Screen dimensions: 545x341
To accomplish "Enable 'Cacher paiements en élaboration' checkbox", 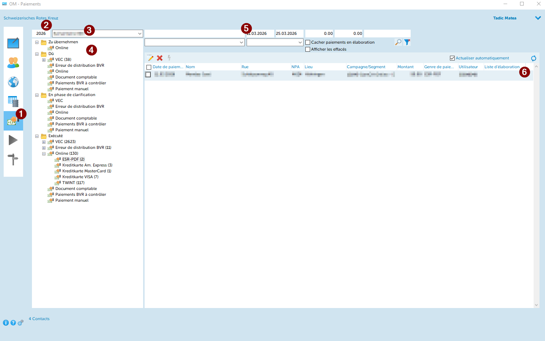I will 308,43.
